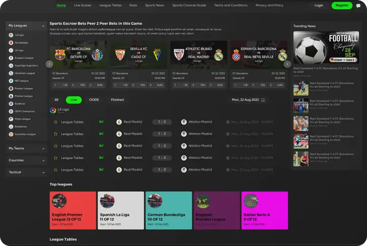Switch to the All matches filter
The height and width of the screenshot is (246, 367).
[x=56, y=100]
